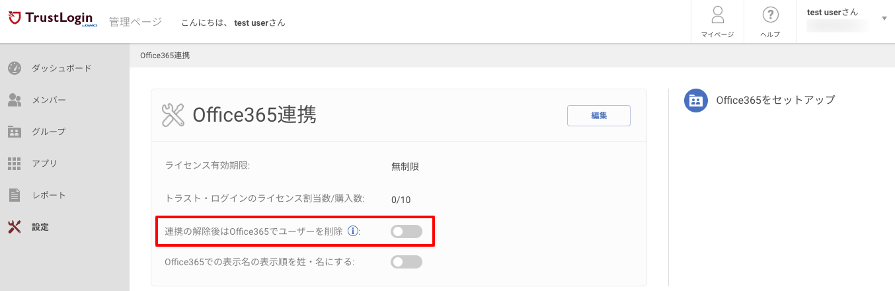Click the グループ icon in sidebar
The height and width of the screenshot is (291, 895).
click(15, 132)
